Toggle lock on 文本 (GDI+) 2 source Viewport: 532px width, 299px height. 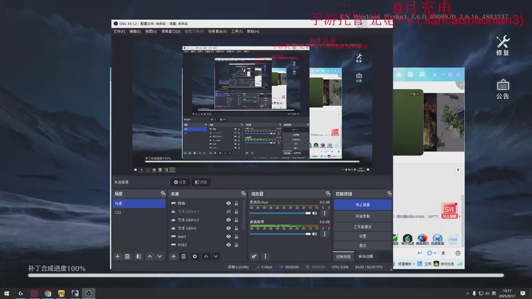(237, 220)
